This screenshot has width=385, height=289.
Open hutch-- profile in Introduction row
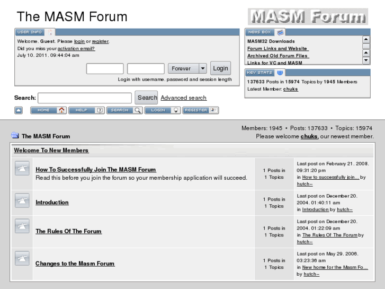345,209
